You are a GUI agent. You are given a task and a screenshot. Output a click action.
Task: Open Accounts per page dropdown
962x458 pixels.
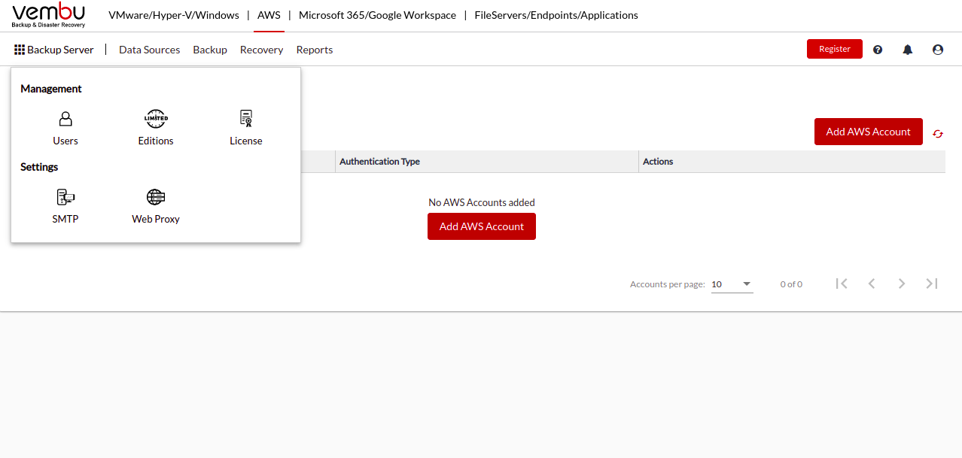pyautogui.click(x=732, y=284)
